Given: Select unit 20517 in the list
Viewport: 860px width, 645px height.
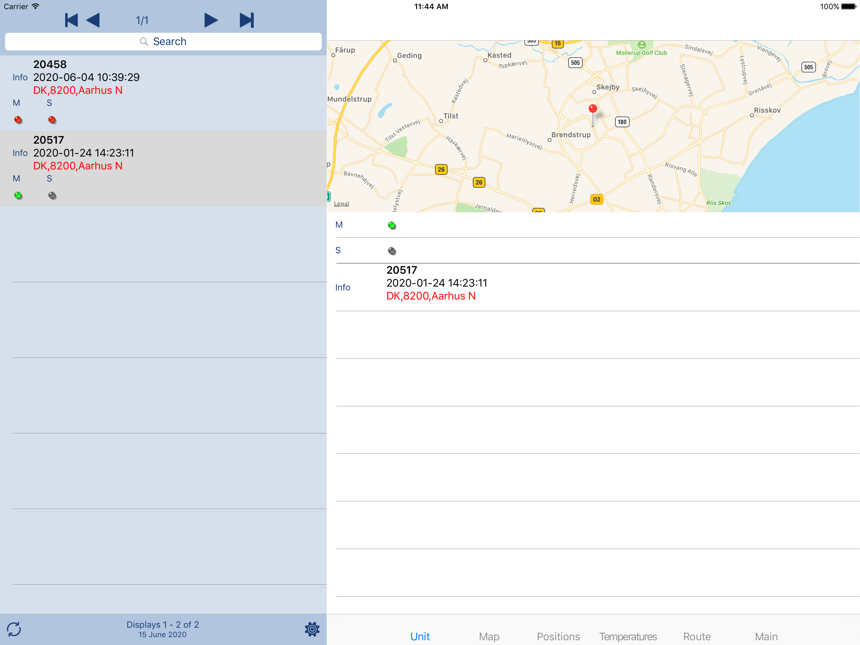Looking at the screenshot, I should pyautogui.click(x=163, y=168).
